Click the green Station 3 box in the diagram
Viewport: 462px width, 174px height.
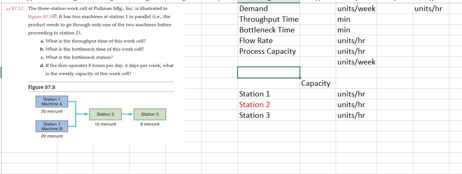[x=150, y=114]
